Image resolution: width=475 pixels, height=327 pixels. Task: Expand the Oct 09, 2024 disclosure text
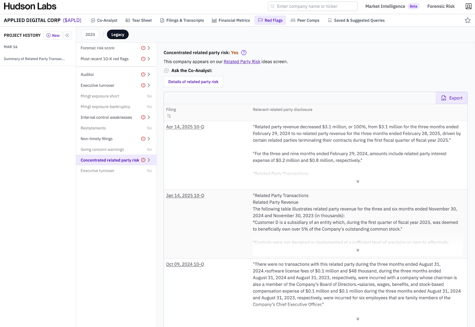tap(358, 319)
